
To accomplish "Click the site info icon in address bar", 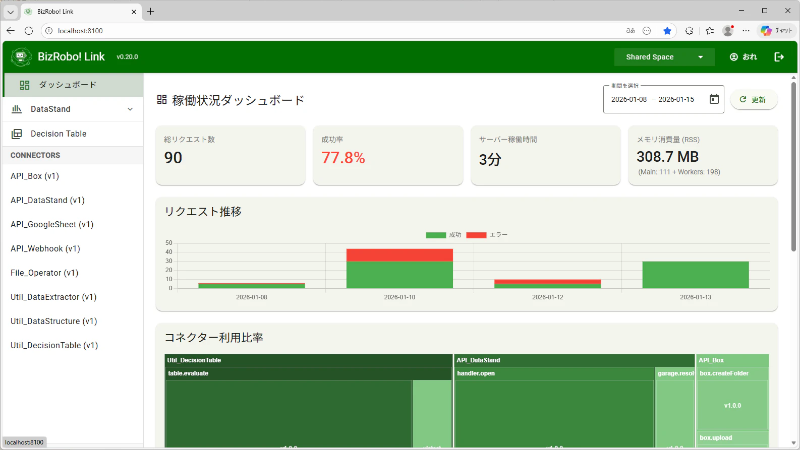I will tap(49, 31).
